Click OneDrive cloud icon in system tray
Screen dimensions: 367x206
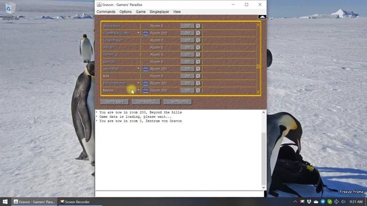[316, 202]
